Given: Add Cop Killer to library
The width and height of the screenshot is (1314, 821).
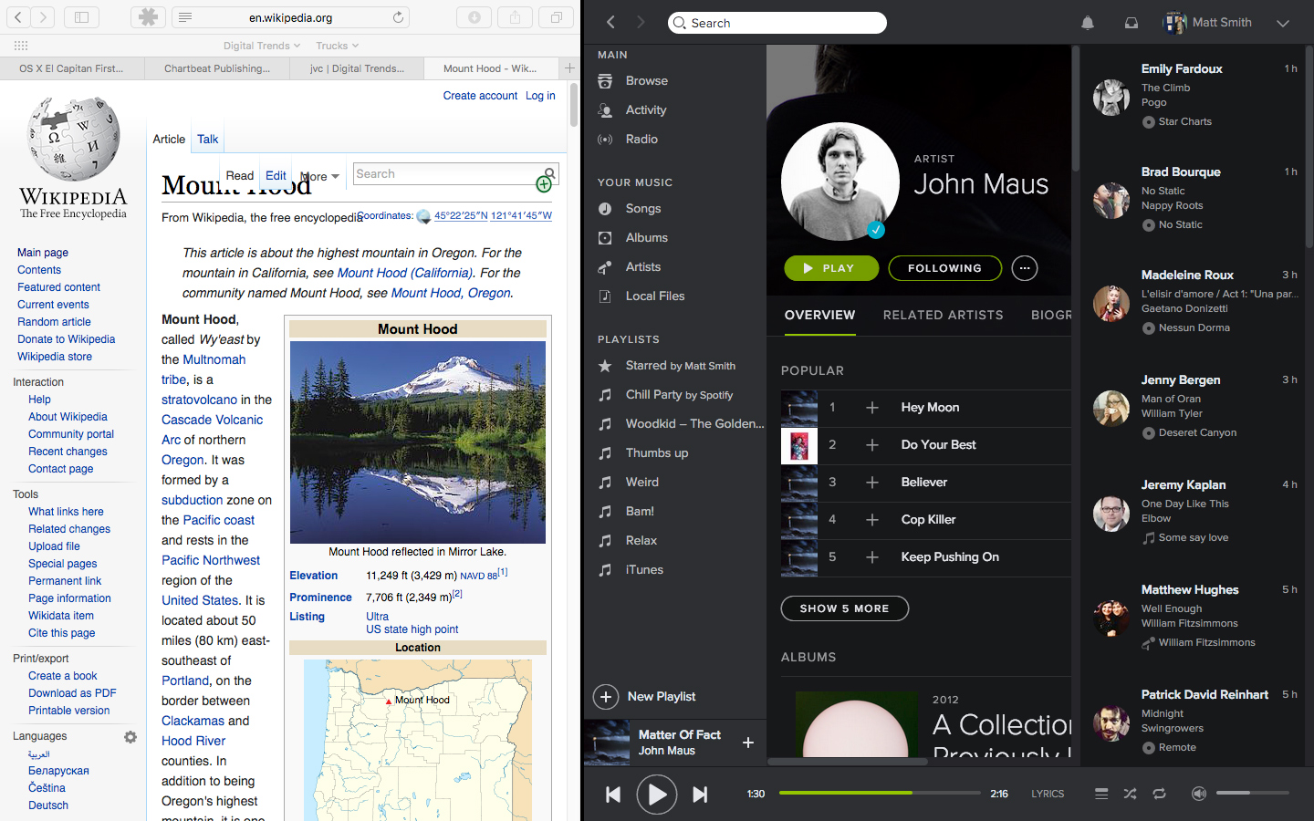Looking at the screenshot, I should point(872,520).
